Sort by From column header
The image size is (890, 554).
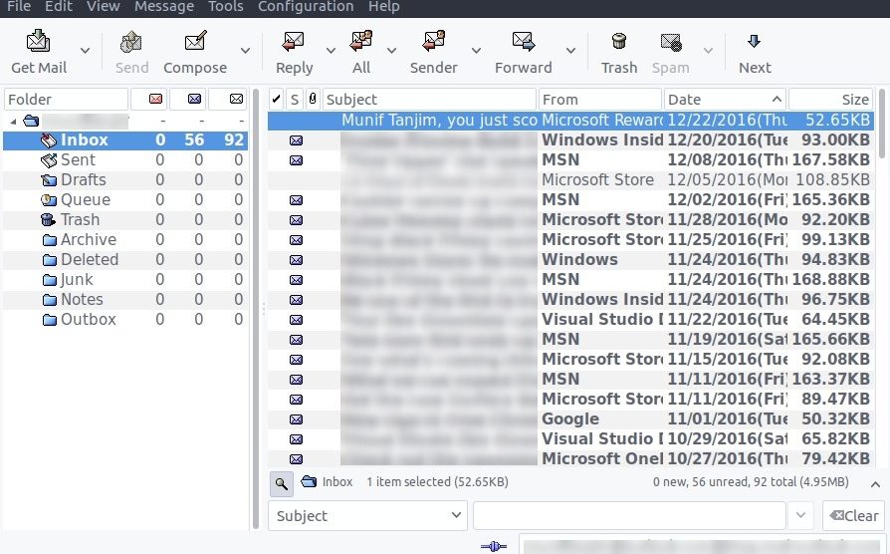(600, 100)
